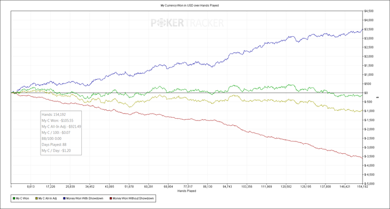Click the x-axis label '1'
This screenshot has width=390, height=209.
coord(11,186)
